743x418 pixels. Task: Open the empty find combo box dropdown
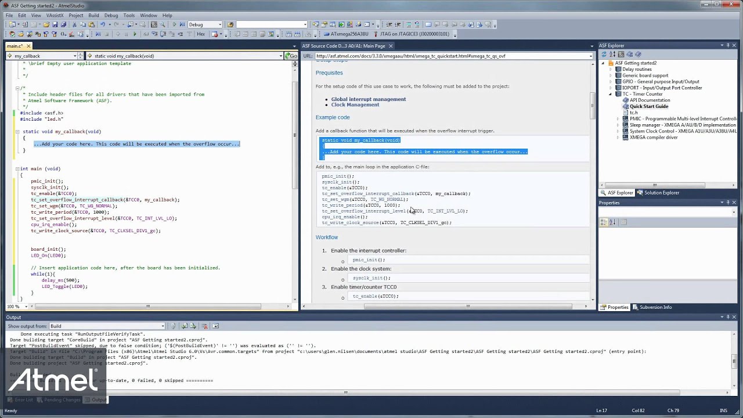(305, 24)
